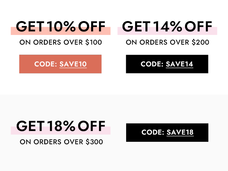Click the GET 18% OFF headline
This screenshot has width=228, height=171.
[x=61, y=126]
